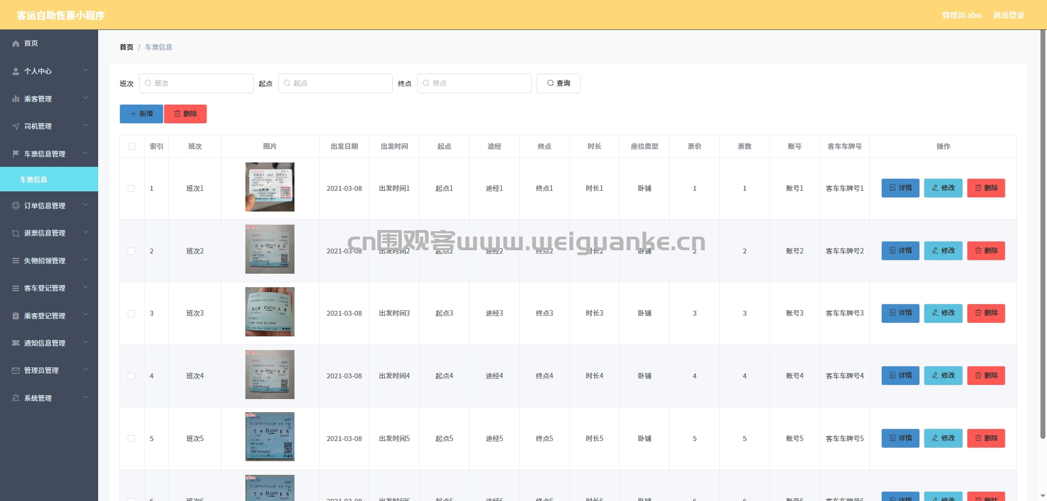This screenshot has width=1047, height=501.
Task: Click the clipboard icon beside 乘客登记管理
Action: 16,316
